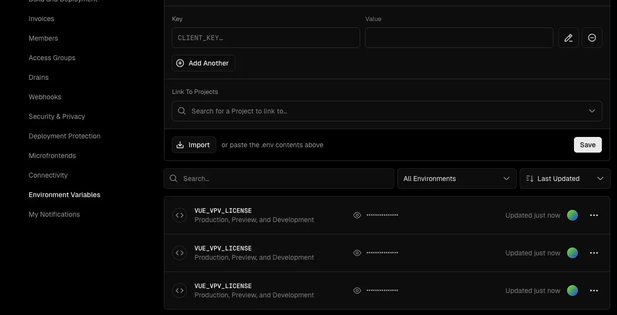Image resolution: width=617 pixels, height=315 pixels.
Task: Open three-dot menu of second VUE_VPV_LICENSE variable
Action: click(594, 253)
